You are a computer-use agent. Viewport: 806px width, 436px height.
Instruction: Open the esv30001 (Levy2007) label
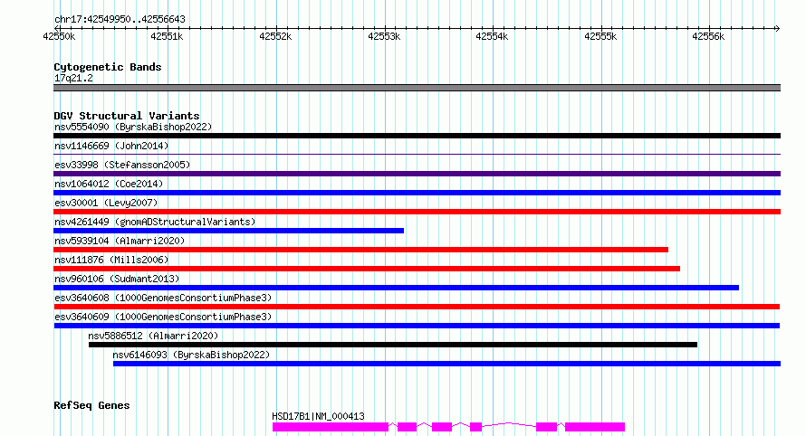pyautogui.click(x=106, y=203)
